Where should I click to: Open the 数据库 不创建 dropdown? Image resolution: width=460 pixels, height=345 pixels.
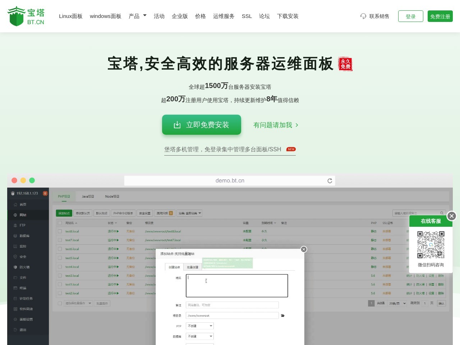point(200,336)
